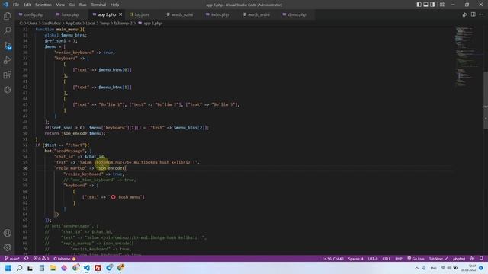Toggle the bottom panel layout icon
The image size is (488, 274).
[425, 5]
